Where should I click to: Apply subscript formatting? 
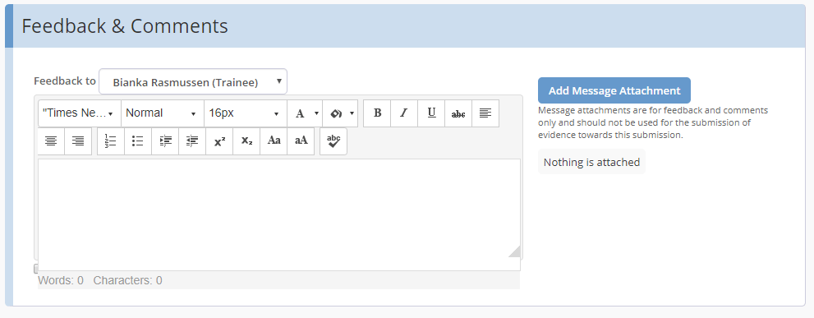pos(246,141)
